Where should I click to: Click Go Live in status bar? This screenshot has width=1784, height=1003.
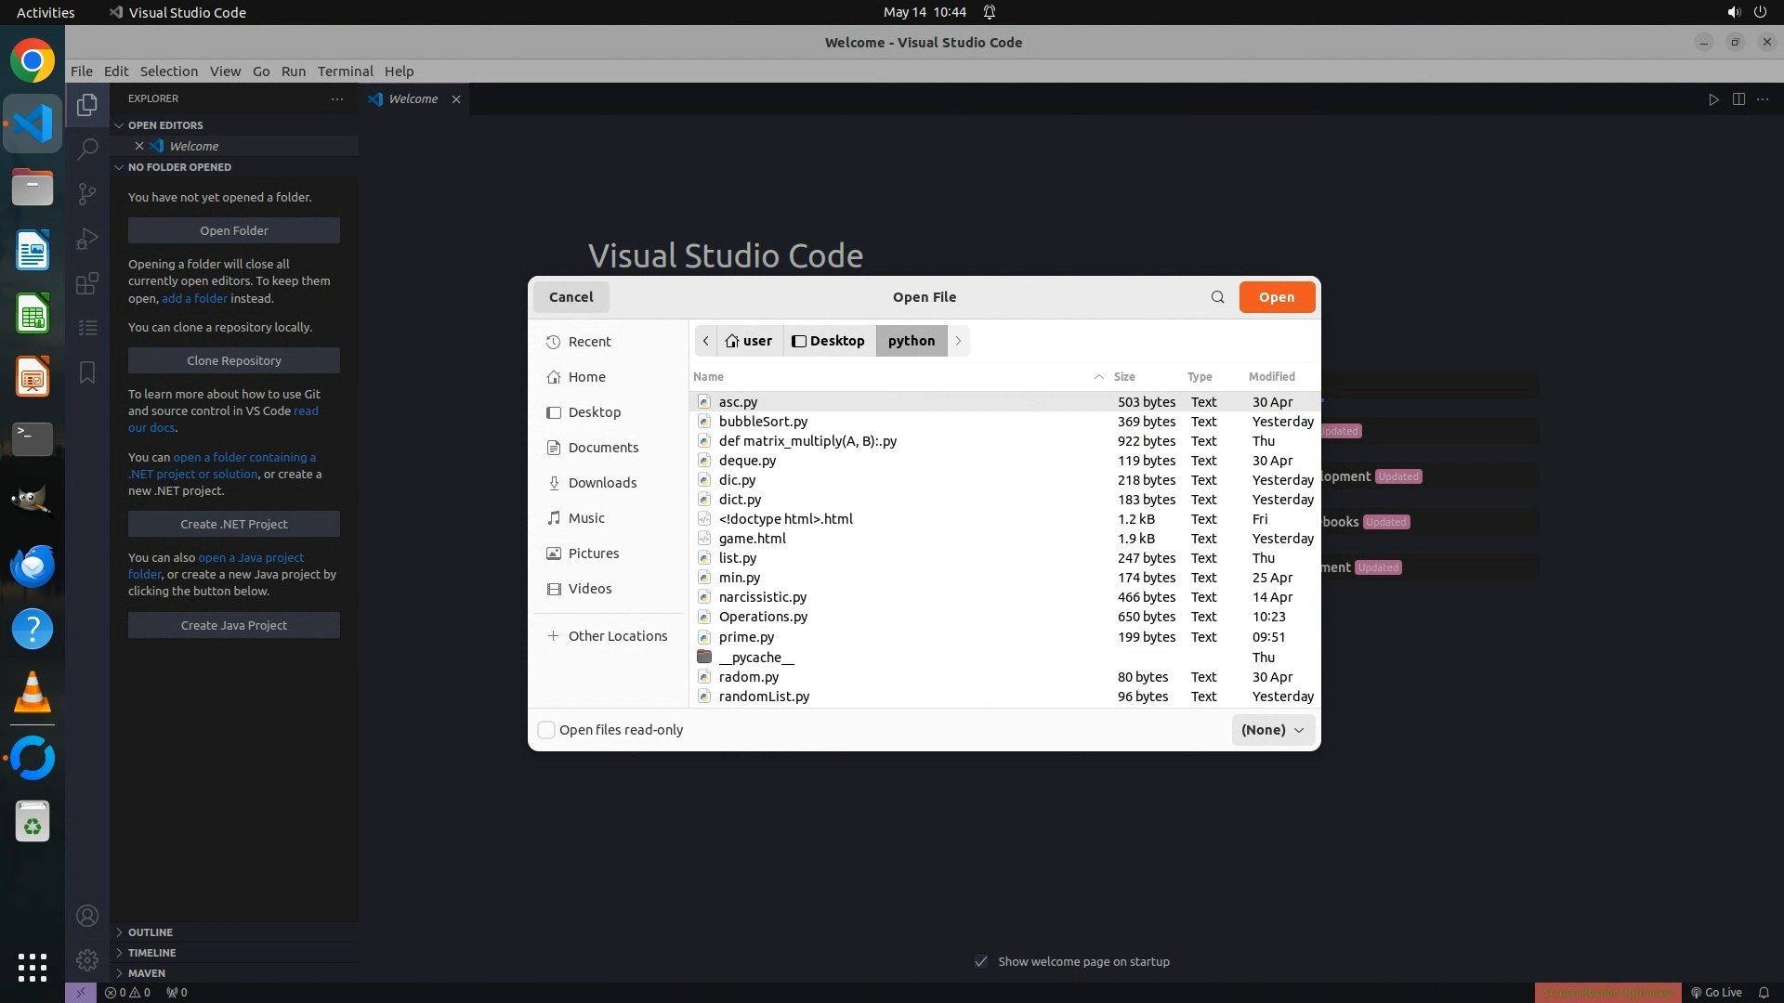coord(1716,992)
